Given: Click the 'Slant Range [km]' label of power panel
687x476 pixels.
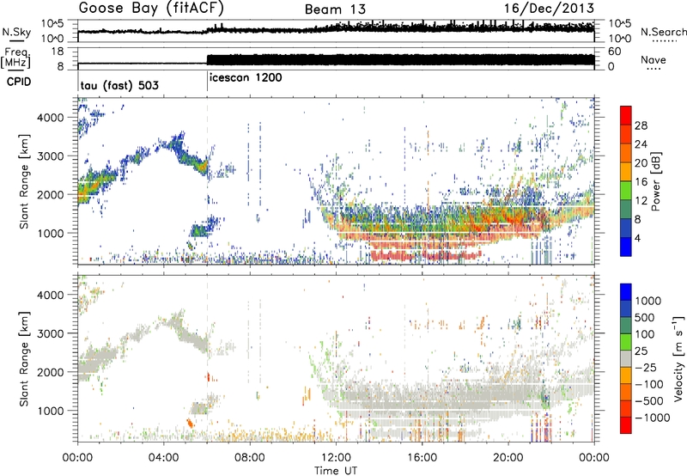Looking at the screenshot, I should pos(24,181).
